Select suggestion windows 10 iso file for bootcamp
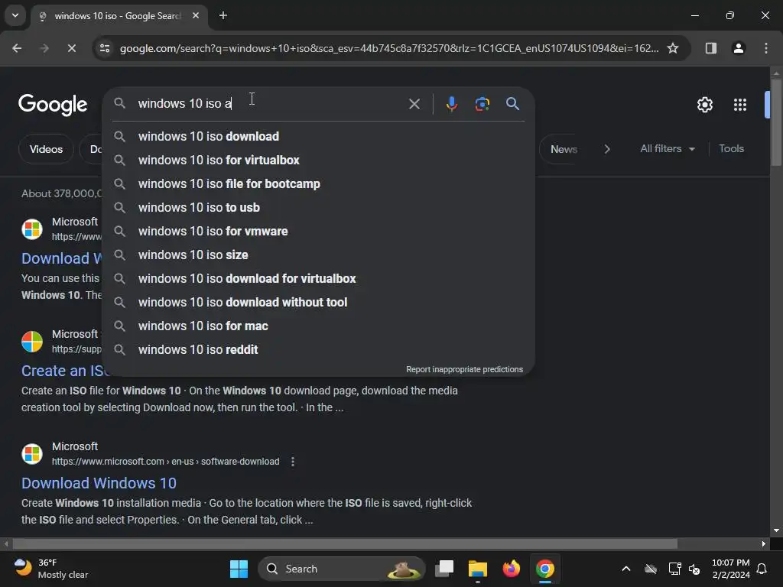The width and height of the screenshot is (783, 587). pos(318,183)
